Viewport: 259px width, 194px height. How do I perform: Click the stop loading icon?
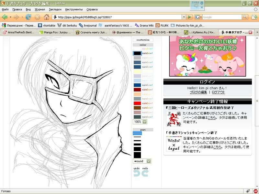(x=38, y=17)
